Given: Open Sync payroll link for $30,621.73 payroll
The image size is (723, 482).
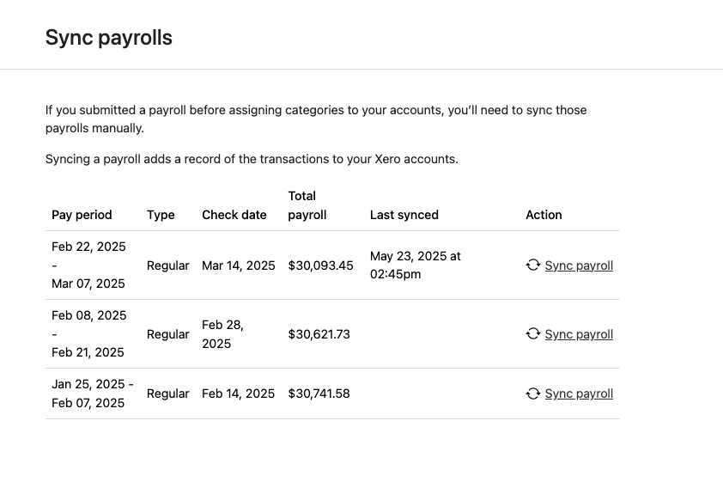Looking at the screenshot, I should 579,334.
